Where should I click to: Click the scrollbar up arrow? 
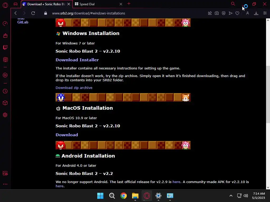click(268, 20)
